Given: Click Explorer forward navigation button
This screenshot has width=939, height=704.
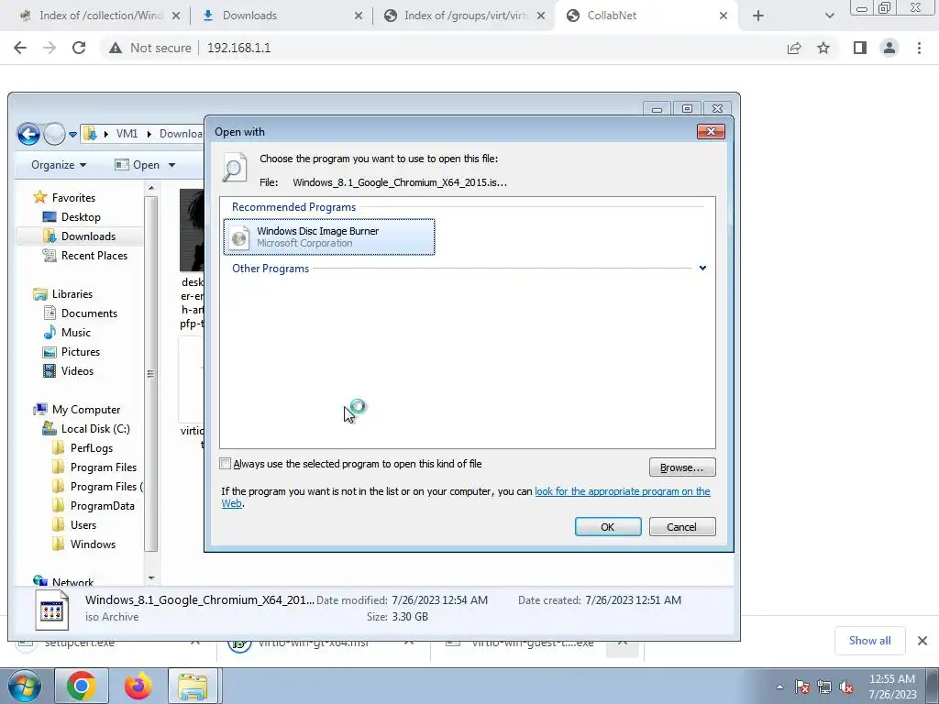Looking at the screenshot, I should [54, 134].
